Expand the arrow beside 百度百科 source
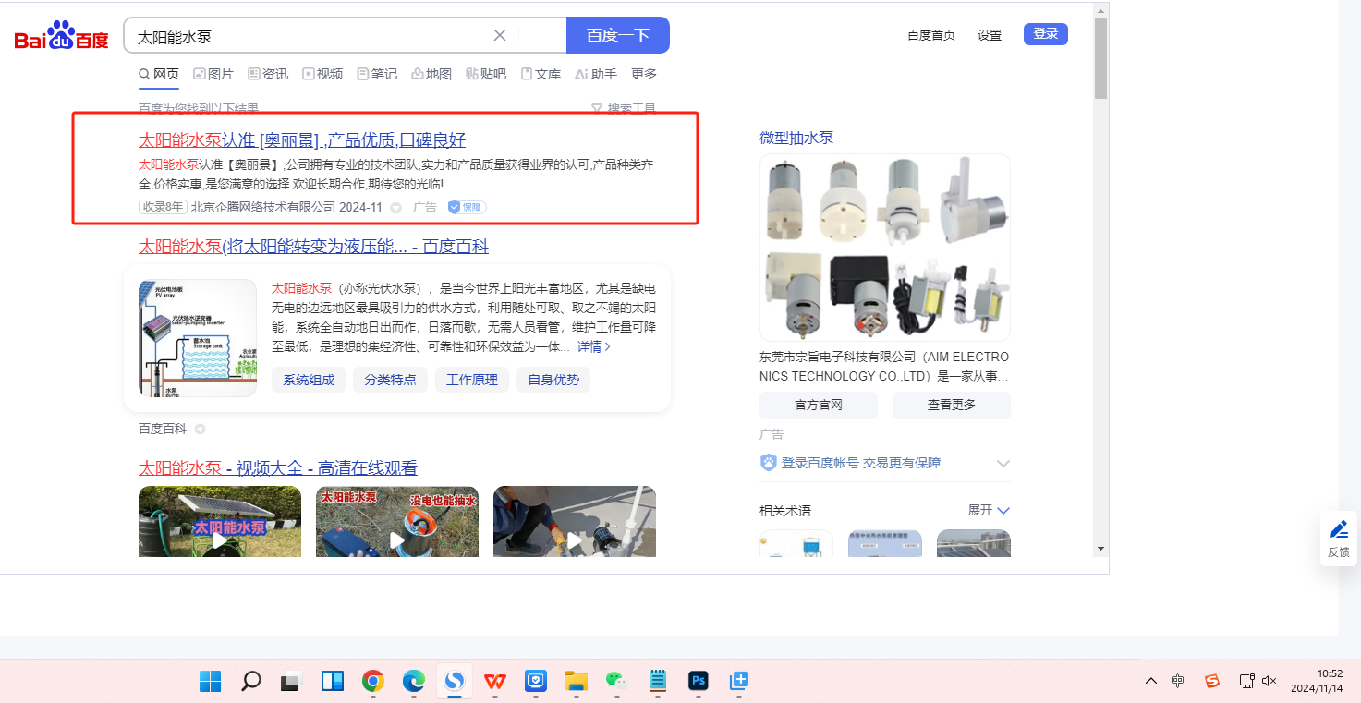1361x703 pixels. click(200, 430)
